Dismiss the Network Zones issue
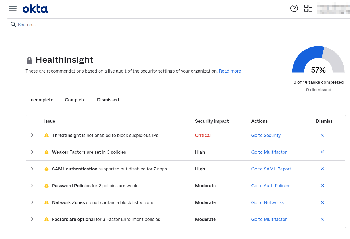 point(322,202)
